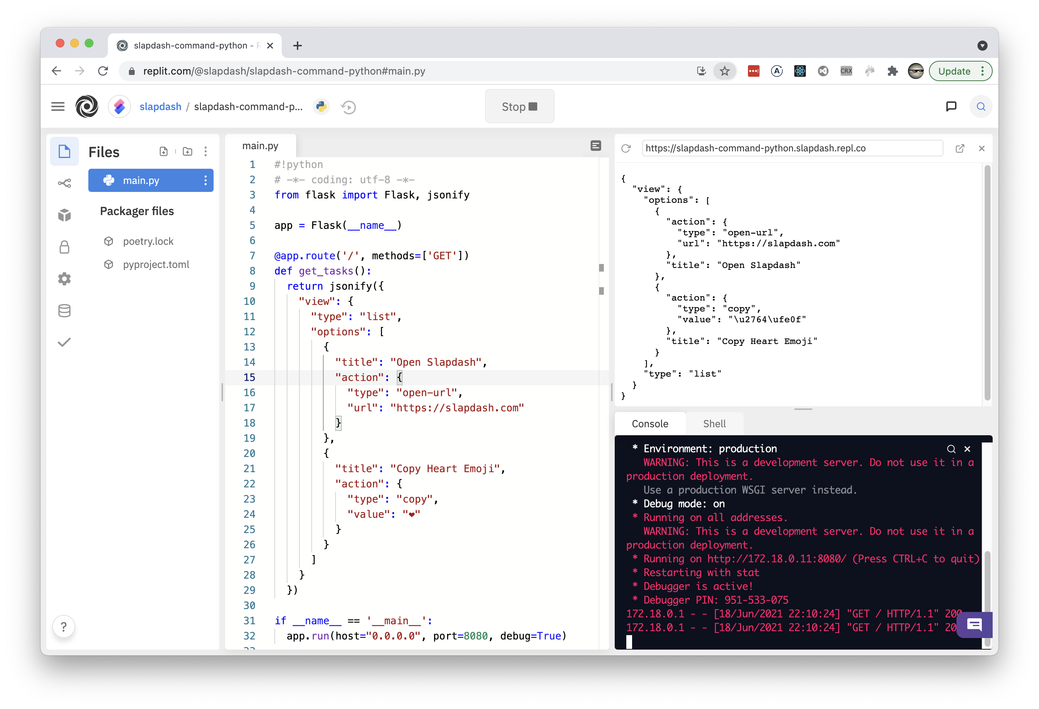Viewport: 1039px width, 709px height.
Task: Click webview scrollbar
Action: (987, 283)
